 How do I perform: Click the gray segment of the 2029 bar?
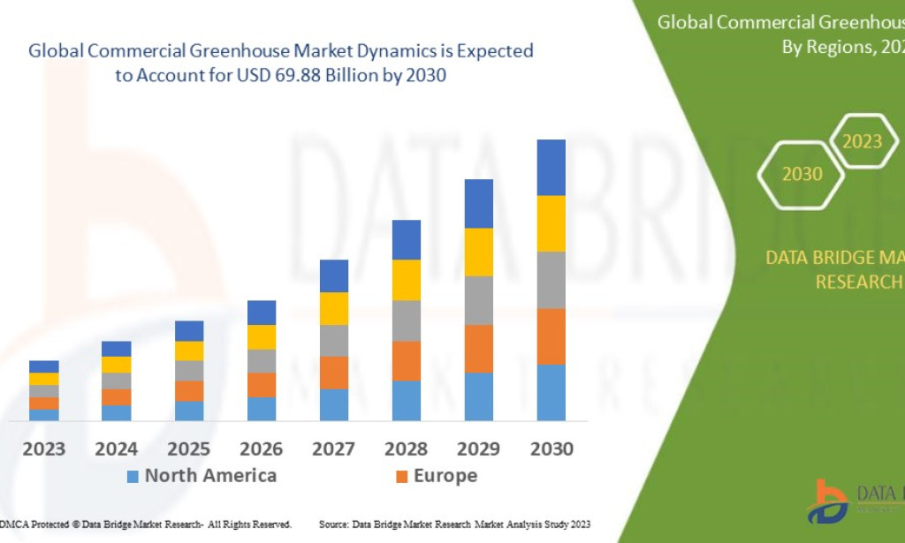[x=479, y=301]
